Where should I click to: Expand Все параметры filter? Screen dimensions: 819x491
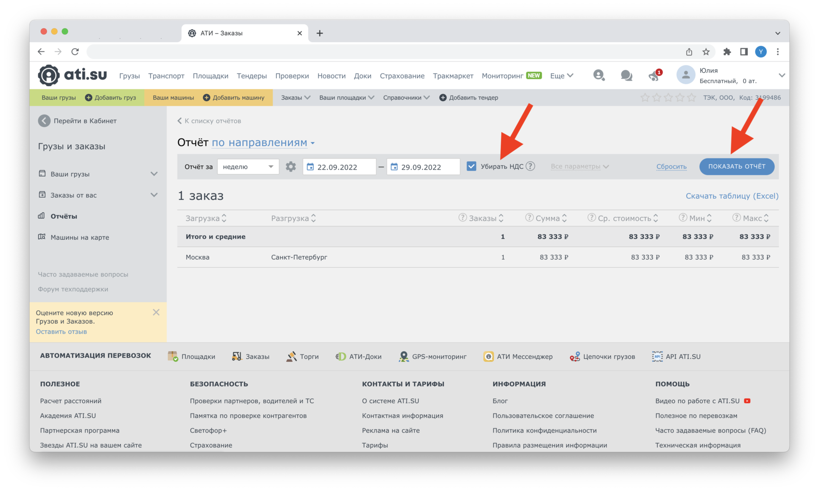click(x=580, y=166)
